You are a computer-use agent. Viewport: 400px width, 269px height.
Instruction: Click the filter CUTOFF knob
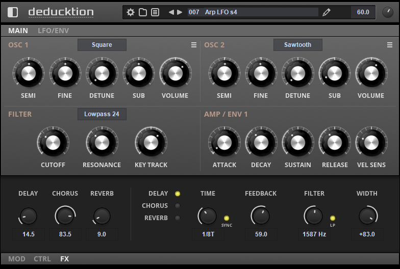coord(53,143)
